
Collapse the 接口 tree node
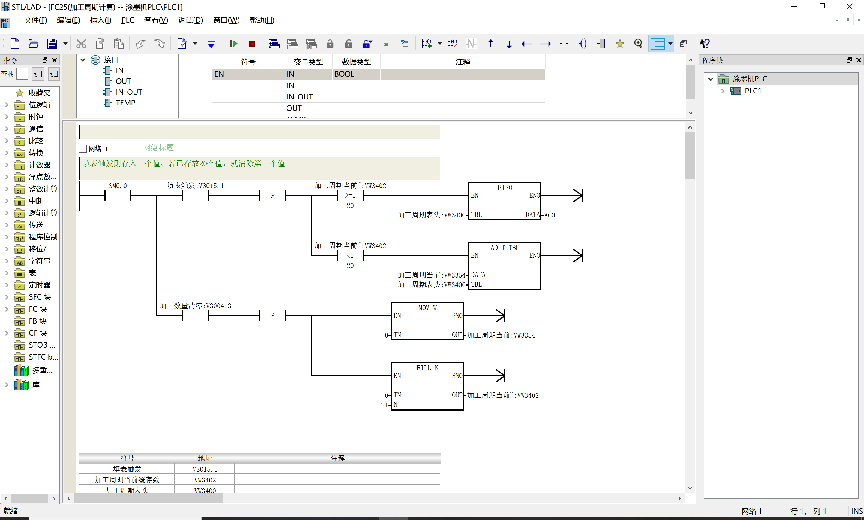83,60
